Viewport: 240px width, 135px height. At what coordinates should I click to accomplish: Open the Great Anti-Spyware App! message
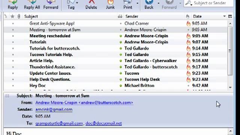(x=52, y=23)
